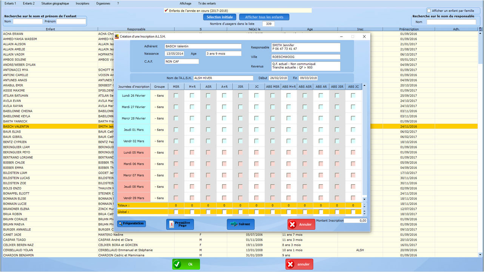
Task: Click the arrow icon on Suivant button
Action: coord(234,224)
